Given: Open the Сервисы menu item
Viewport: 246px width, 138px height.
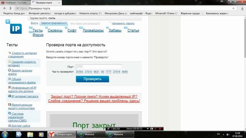Looking at the screenshot, I should pos(55,30).
